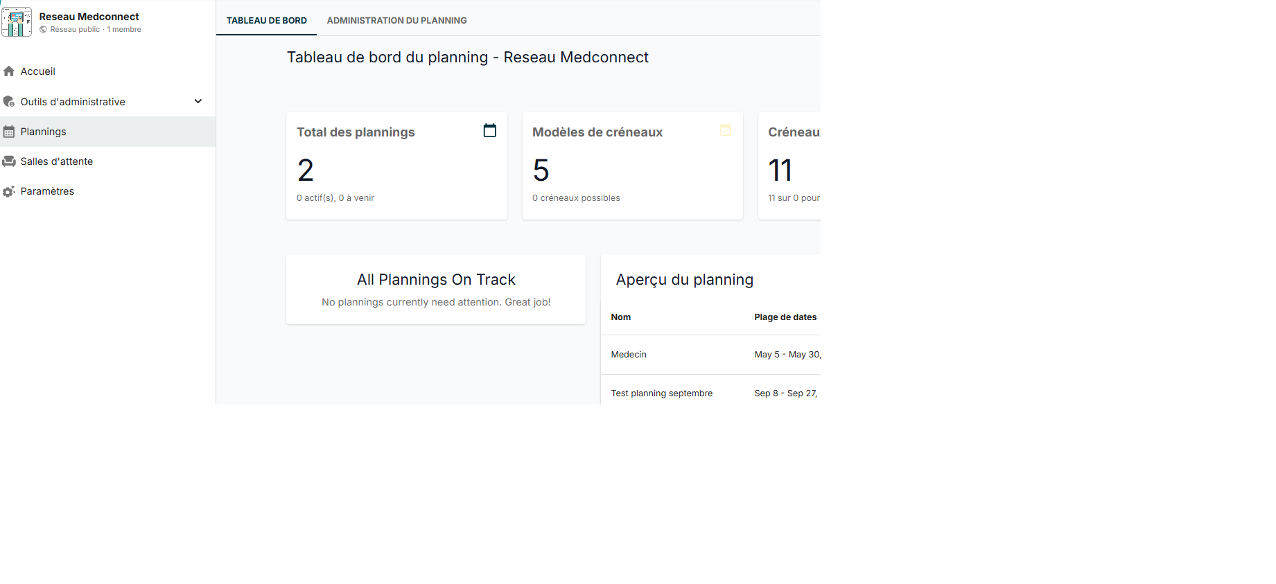Click the Plage de dates column header
1276x584 pixels.
coord(785,317)
